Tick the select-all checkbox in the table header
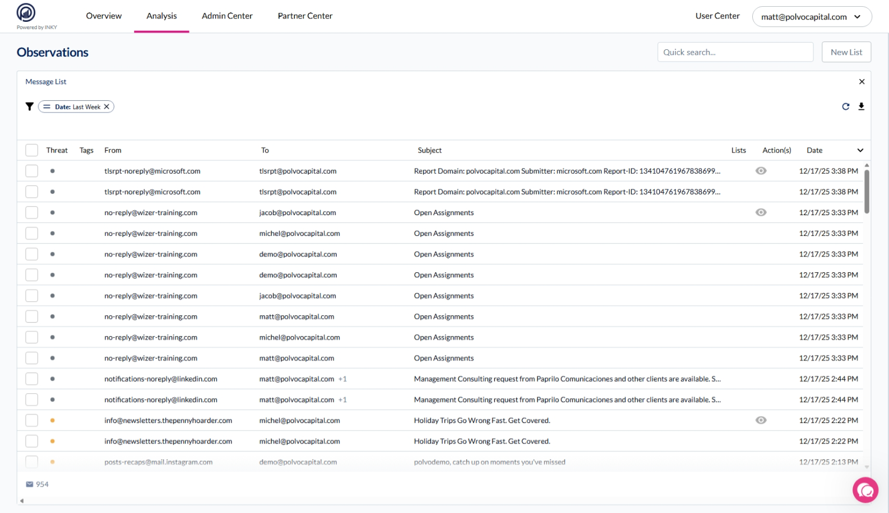Image resolution: width=889 pixels, height=513 pixels. (32, 150)
